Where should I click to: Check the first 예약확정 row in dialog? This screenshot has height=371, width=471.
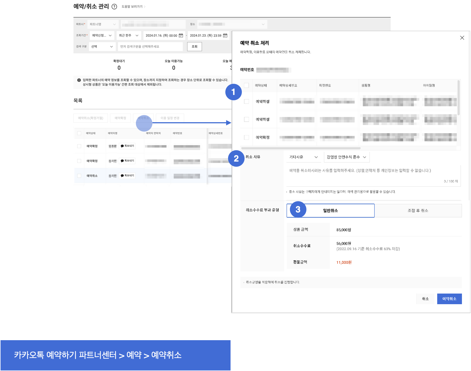pyautogui.click(x=247, y=102)
